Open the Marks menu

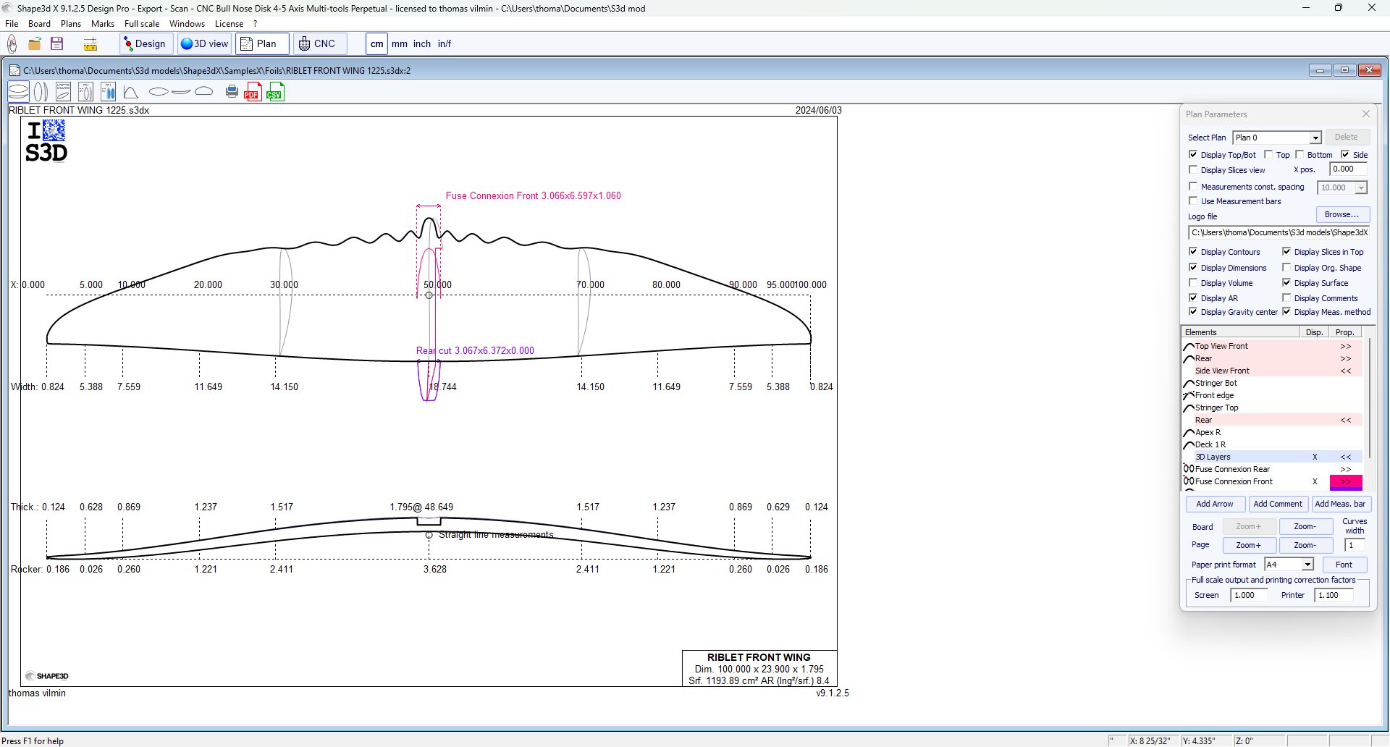(103, 24)
